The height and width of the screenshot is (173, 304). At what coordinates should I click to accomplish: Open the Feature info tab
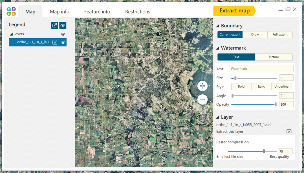(x=97, y=12)
